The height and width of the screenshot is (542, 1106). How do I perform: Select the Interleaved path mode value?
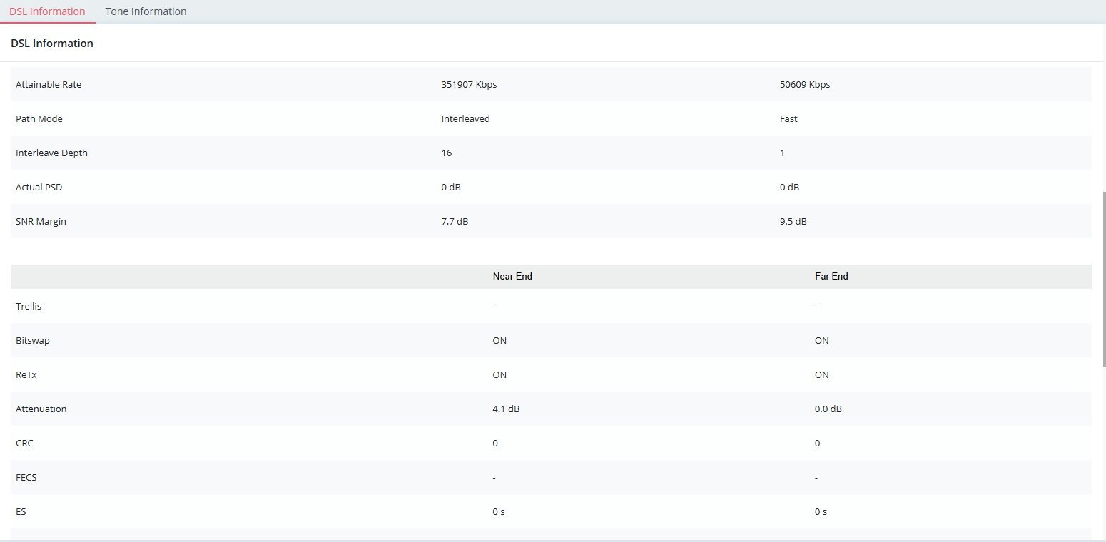coord(465,118)
